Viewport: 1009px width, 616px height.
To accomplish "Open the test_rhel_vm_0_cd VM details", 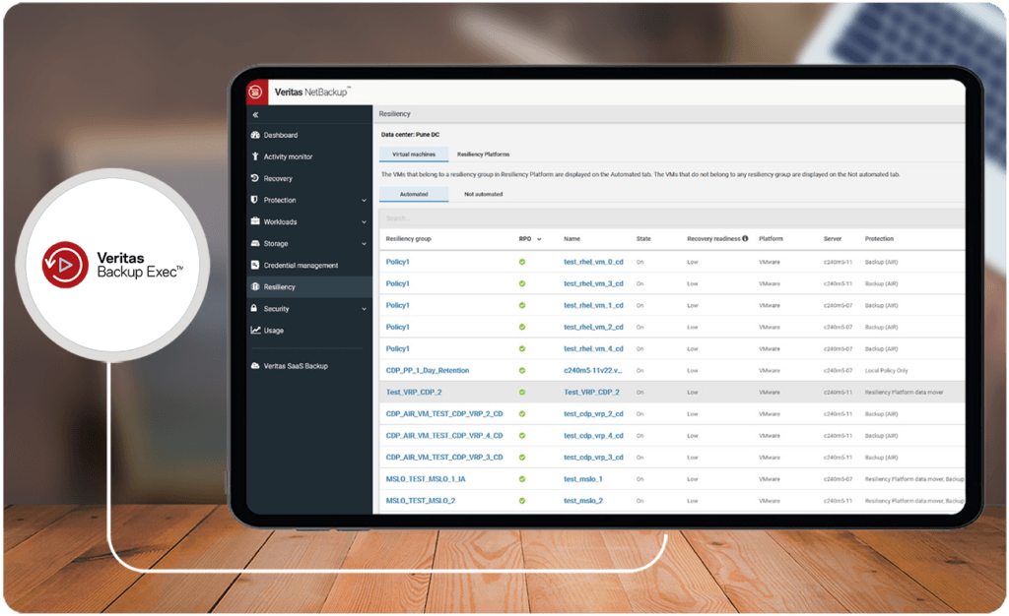I will click(x=592, y=264).
